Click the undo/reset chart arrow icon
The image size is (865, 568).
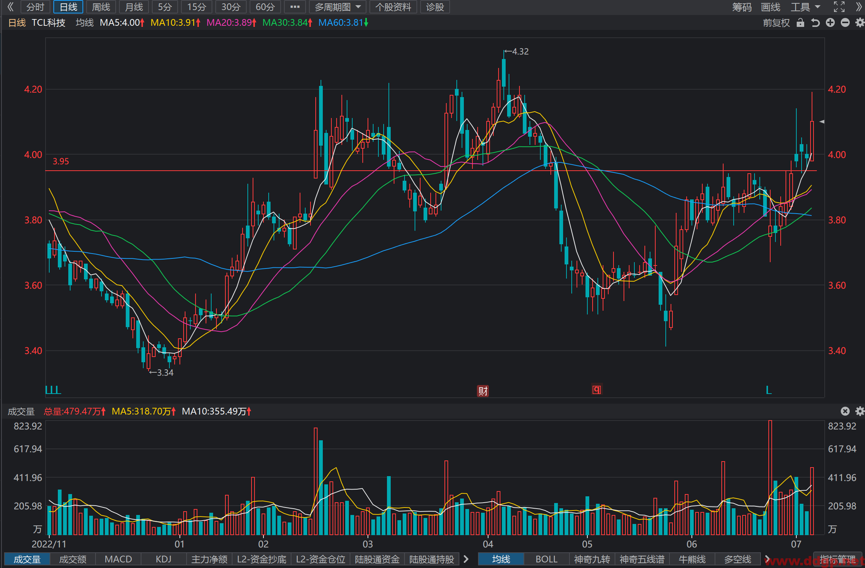pos(815,23)
